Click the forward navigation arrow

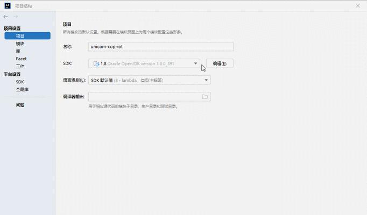click(x=16, y=17)
